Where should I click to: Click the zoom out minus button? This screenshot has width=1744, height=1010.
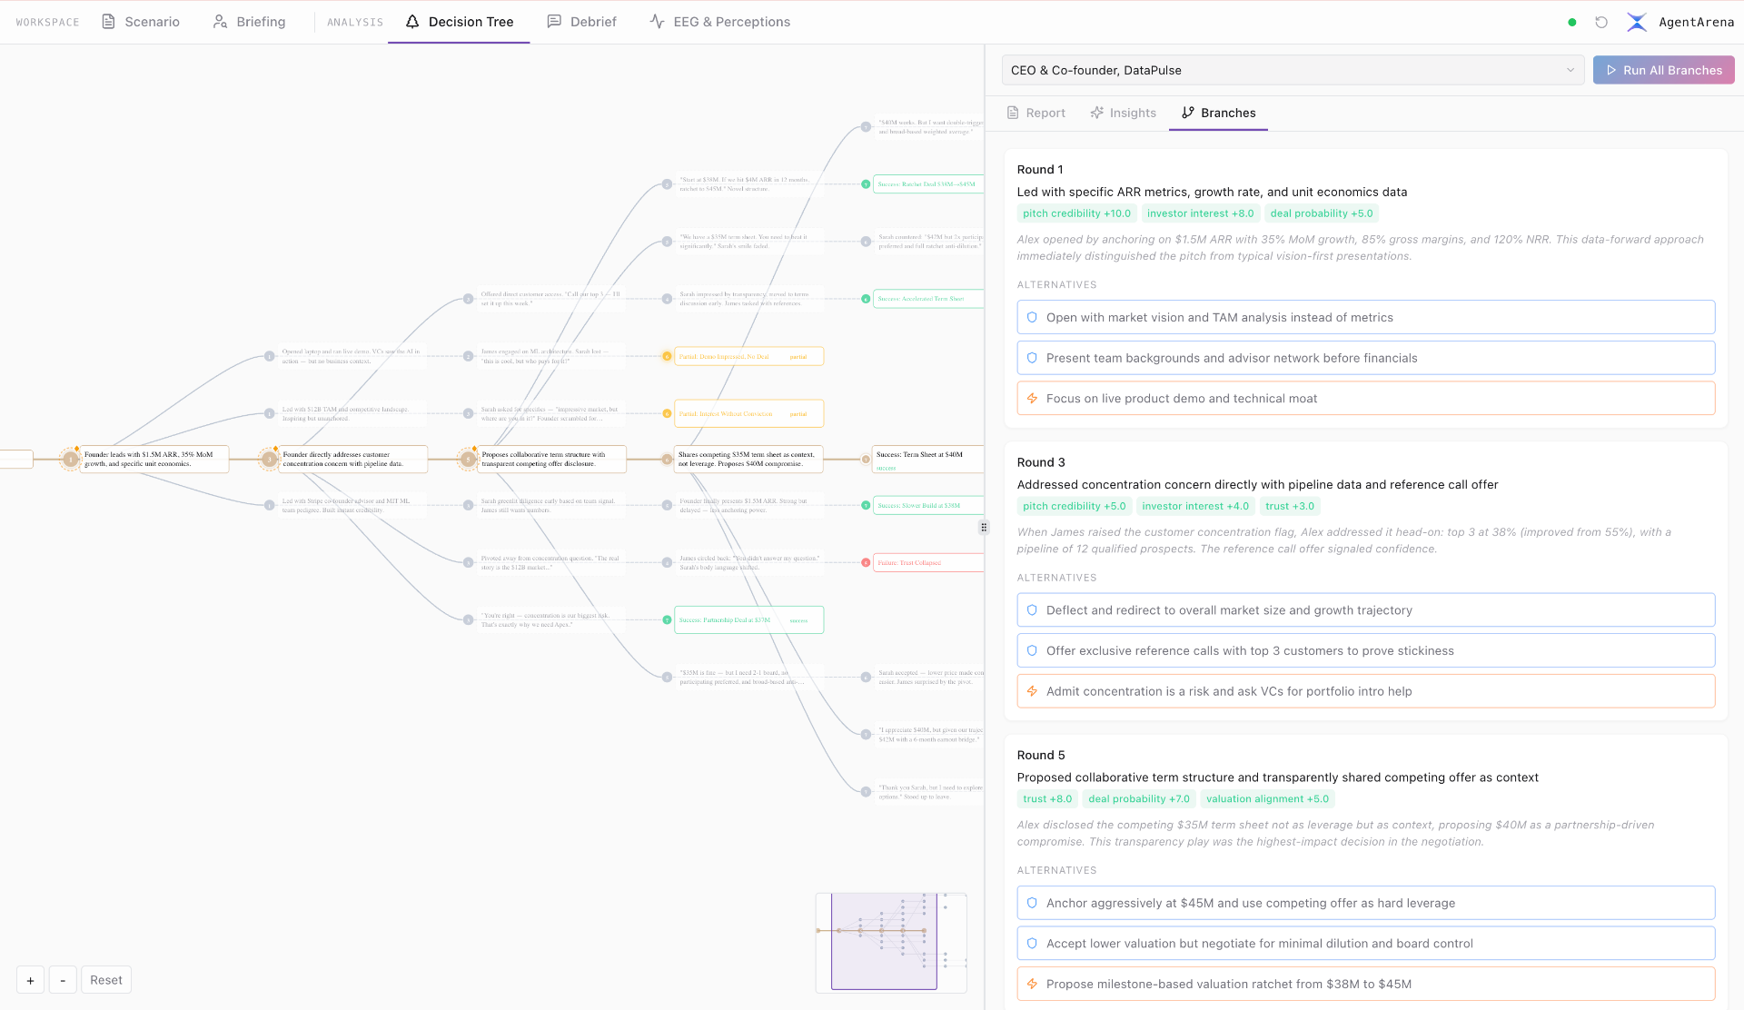[x=63, y=980]
